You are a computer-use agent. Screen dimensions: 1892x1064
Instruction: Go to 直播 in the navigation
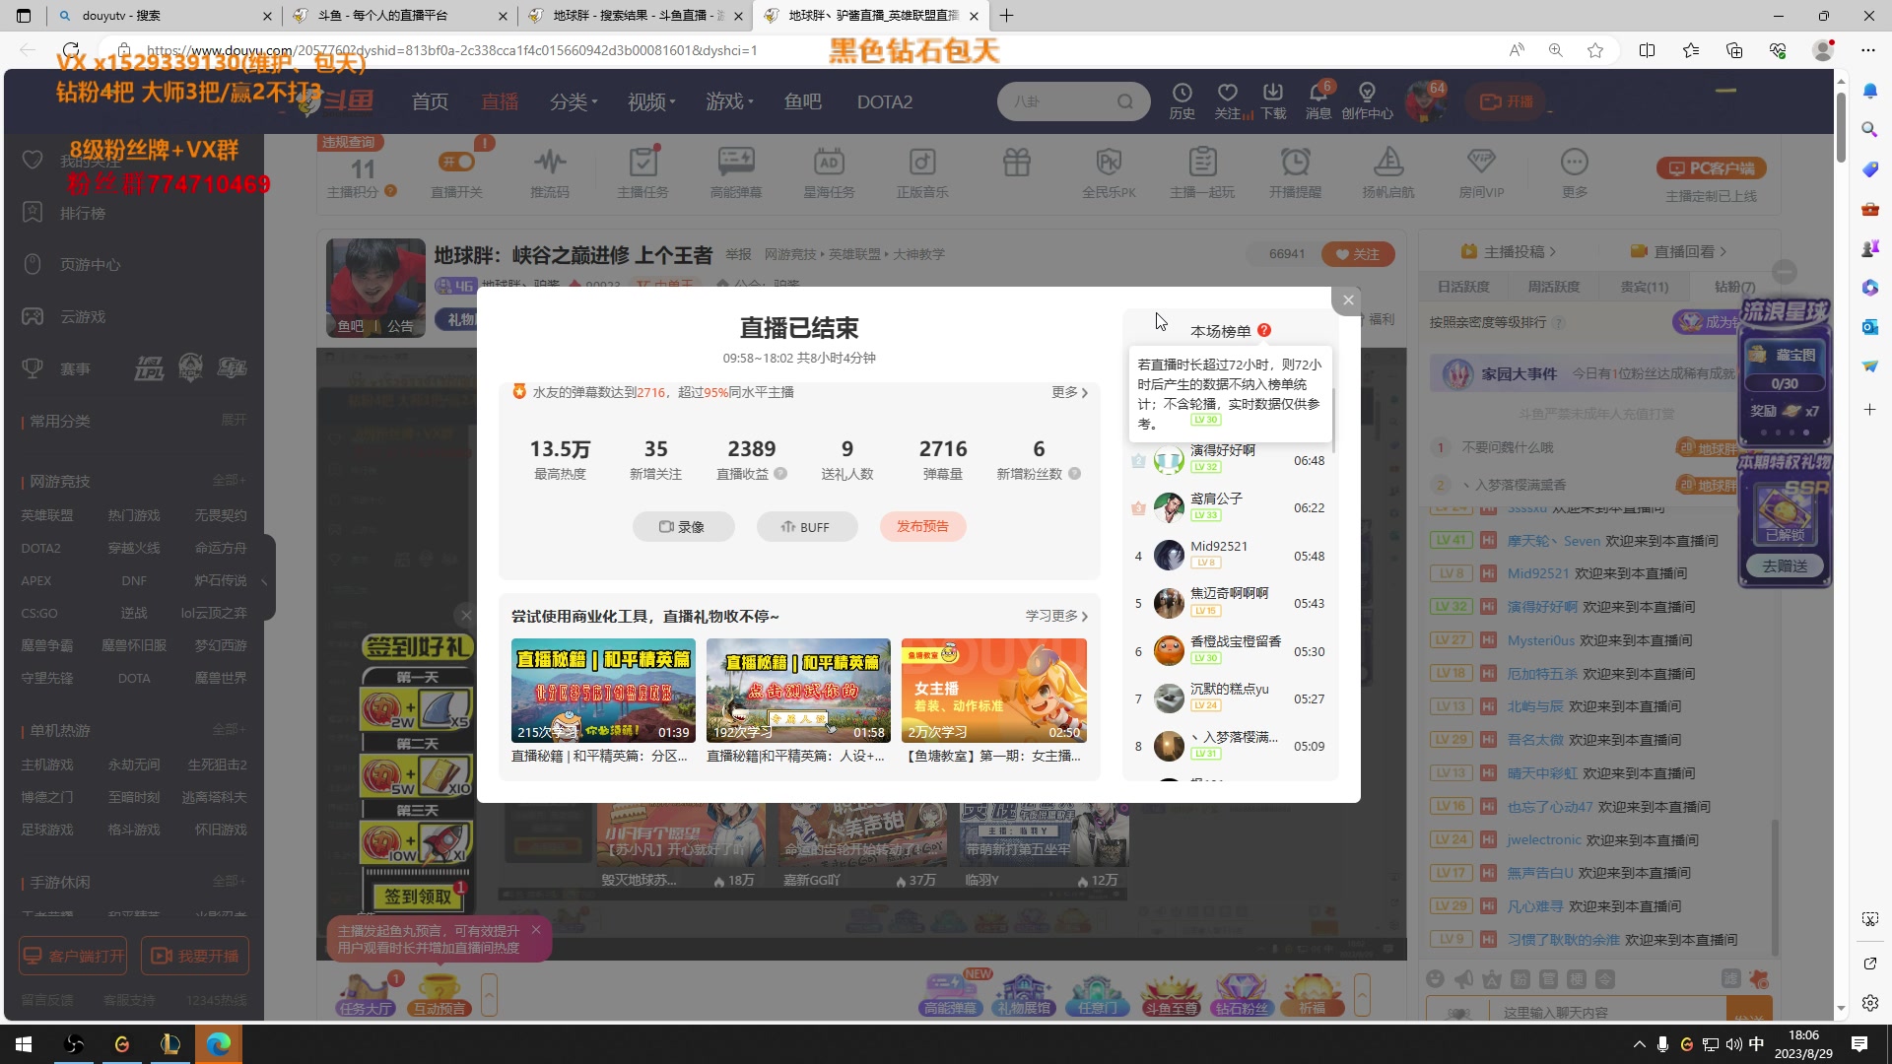500,101
